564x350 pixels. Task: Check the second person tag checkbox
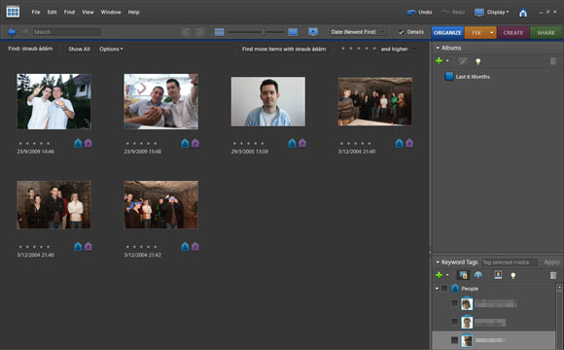tap(455, 322)
